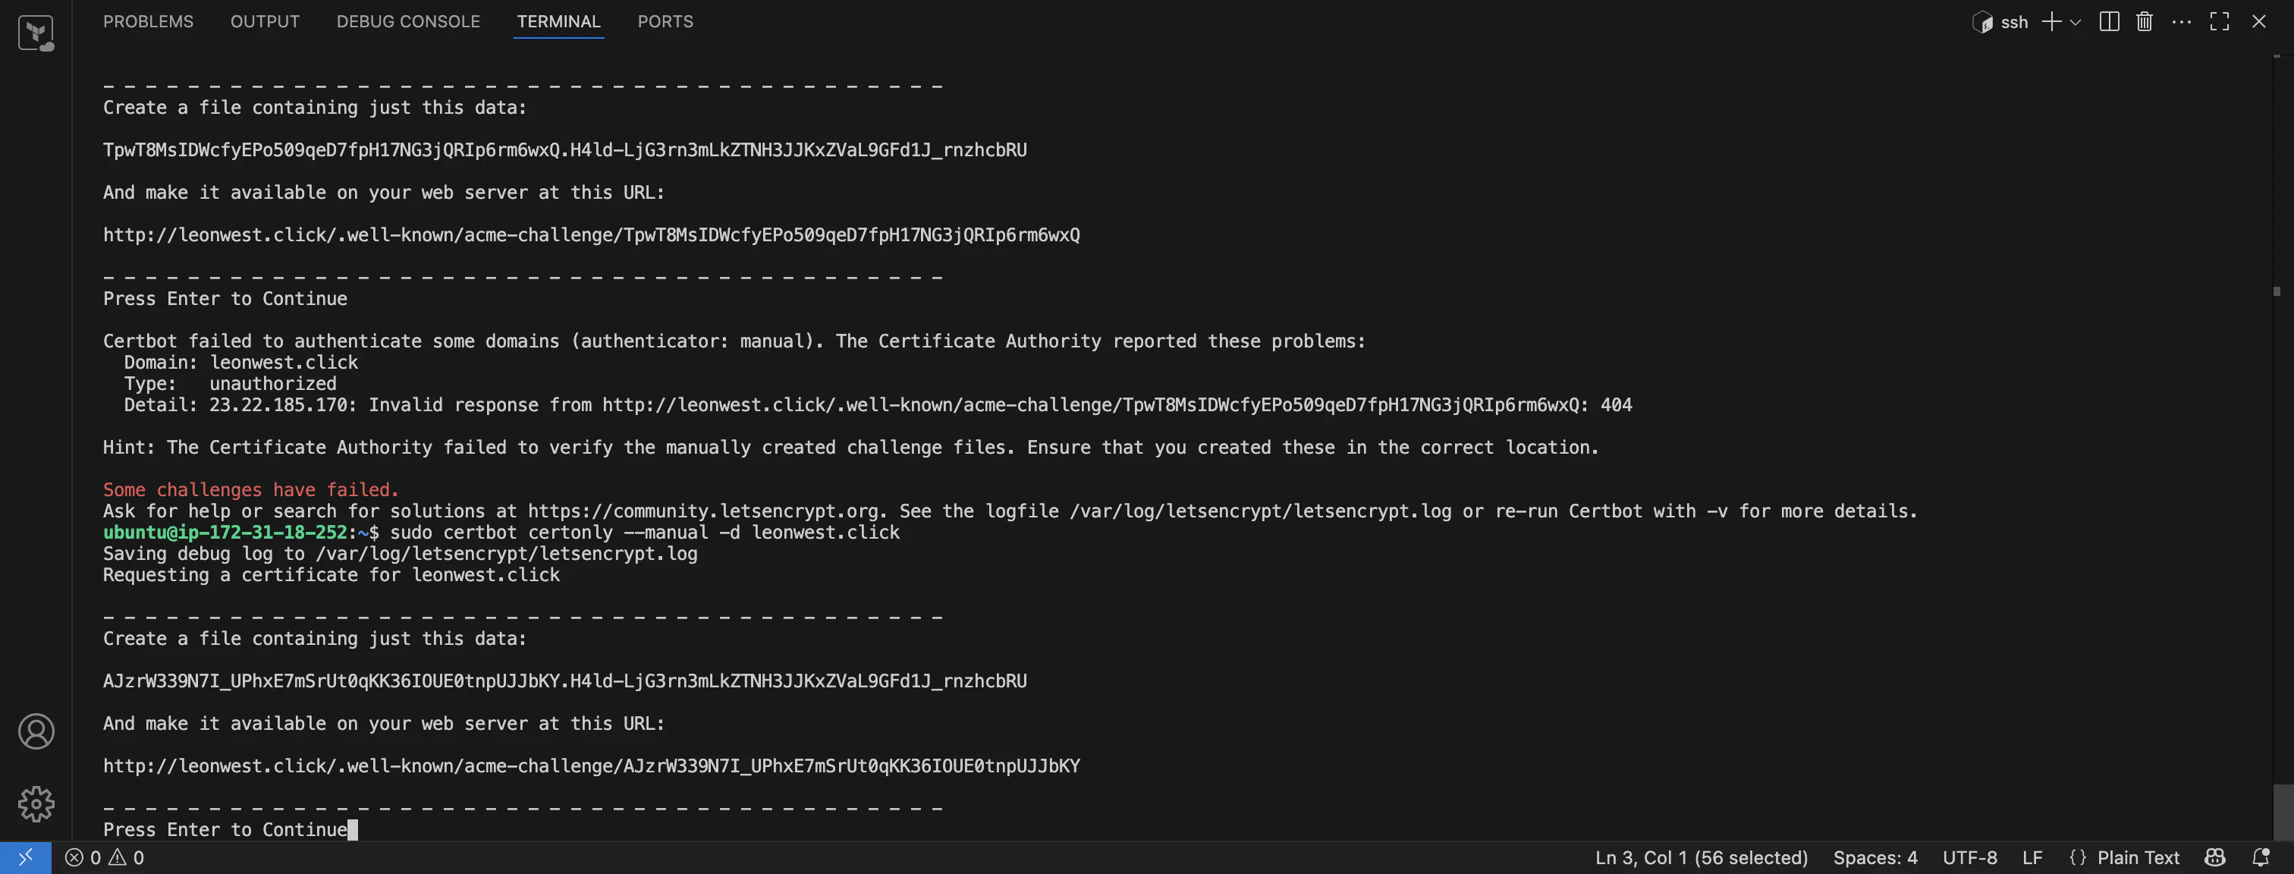Open the Terraform sidebar icon
2294x874 pixels.
pos(36,34)
